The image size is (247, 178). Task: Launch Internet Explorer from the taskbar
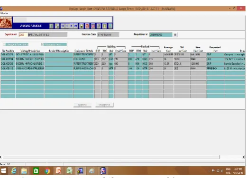(14, 171)
